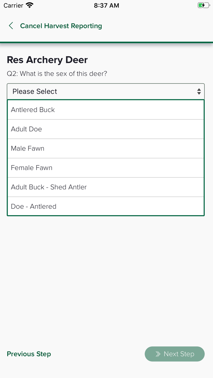Choose Antlered Buck option
Viewport: 213px width, 378px height.
coord(106,110)
